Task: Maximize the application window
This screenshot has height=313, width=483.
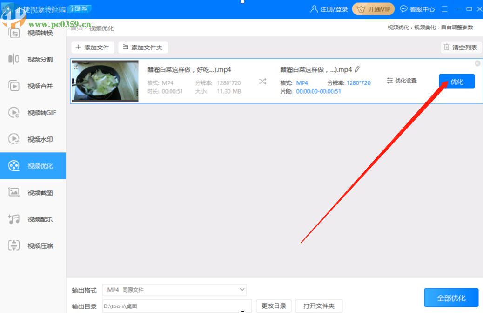Action: (x=469, y=9)
